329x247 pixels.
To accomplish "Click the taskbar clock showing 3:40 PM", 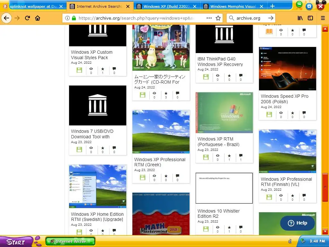I will pyautogui.click(x=317, y=241).
